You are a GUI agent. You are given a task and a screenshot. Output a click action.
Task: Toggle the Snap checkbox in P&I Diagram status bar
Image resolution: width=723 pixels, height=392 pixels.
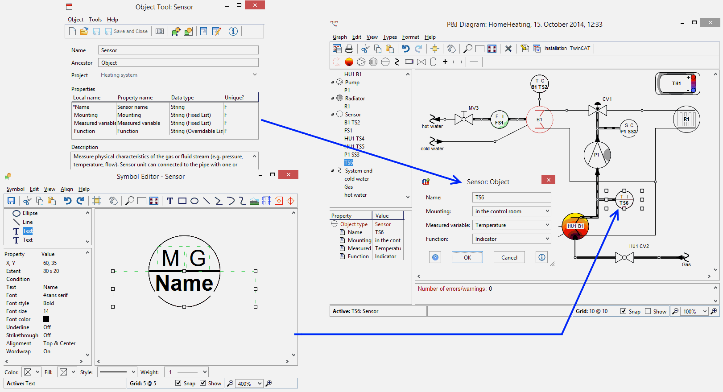coord(623,311)
